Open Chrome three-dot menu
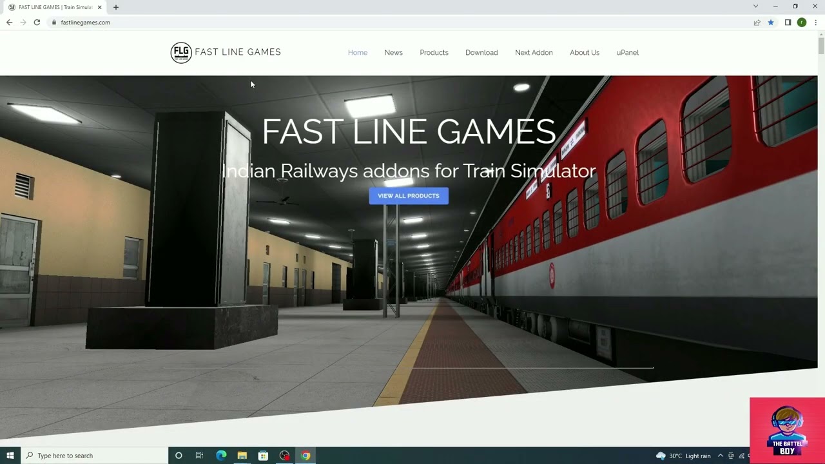 (815, 23)
